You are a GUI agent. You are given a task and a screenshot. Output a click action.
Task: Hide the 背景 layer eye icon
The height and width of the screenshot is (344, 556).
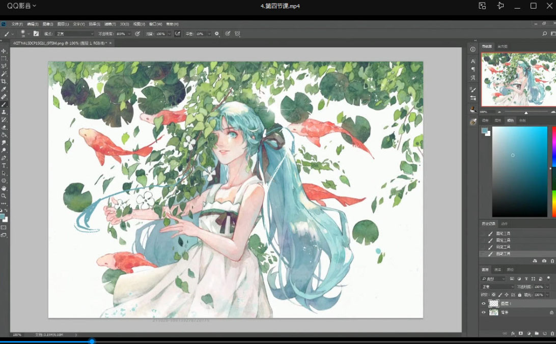483,312
